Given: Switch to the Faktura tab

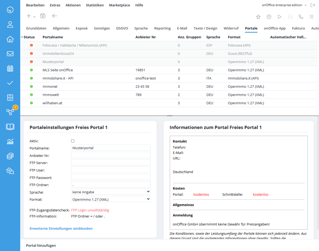Looking at the screenshot, I should pyautogui.click(x=298, y=28).
